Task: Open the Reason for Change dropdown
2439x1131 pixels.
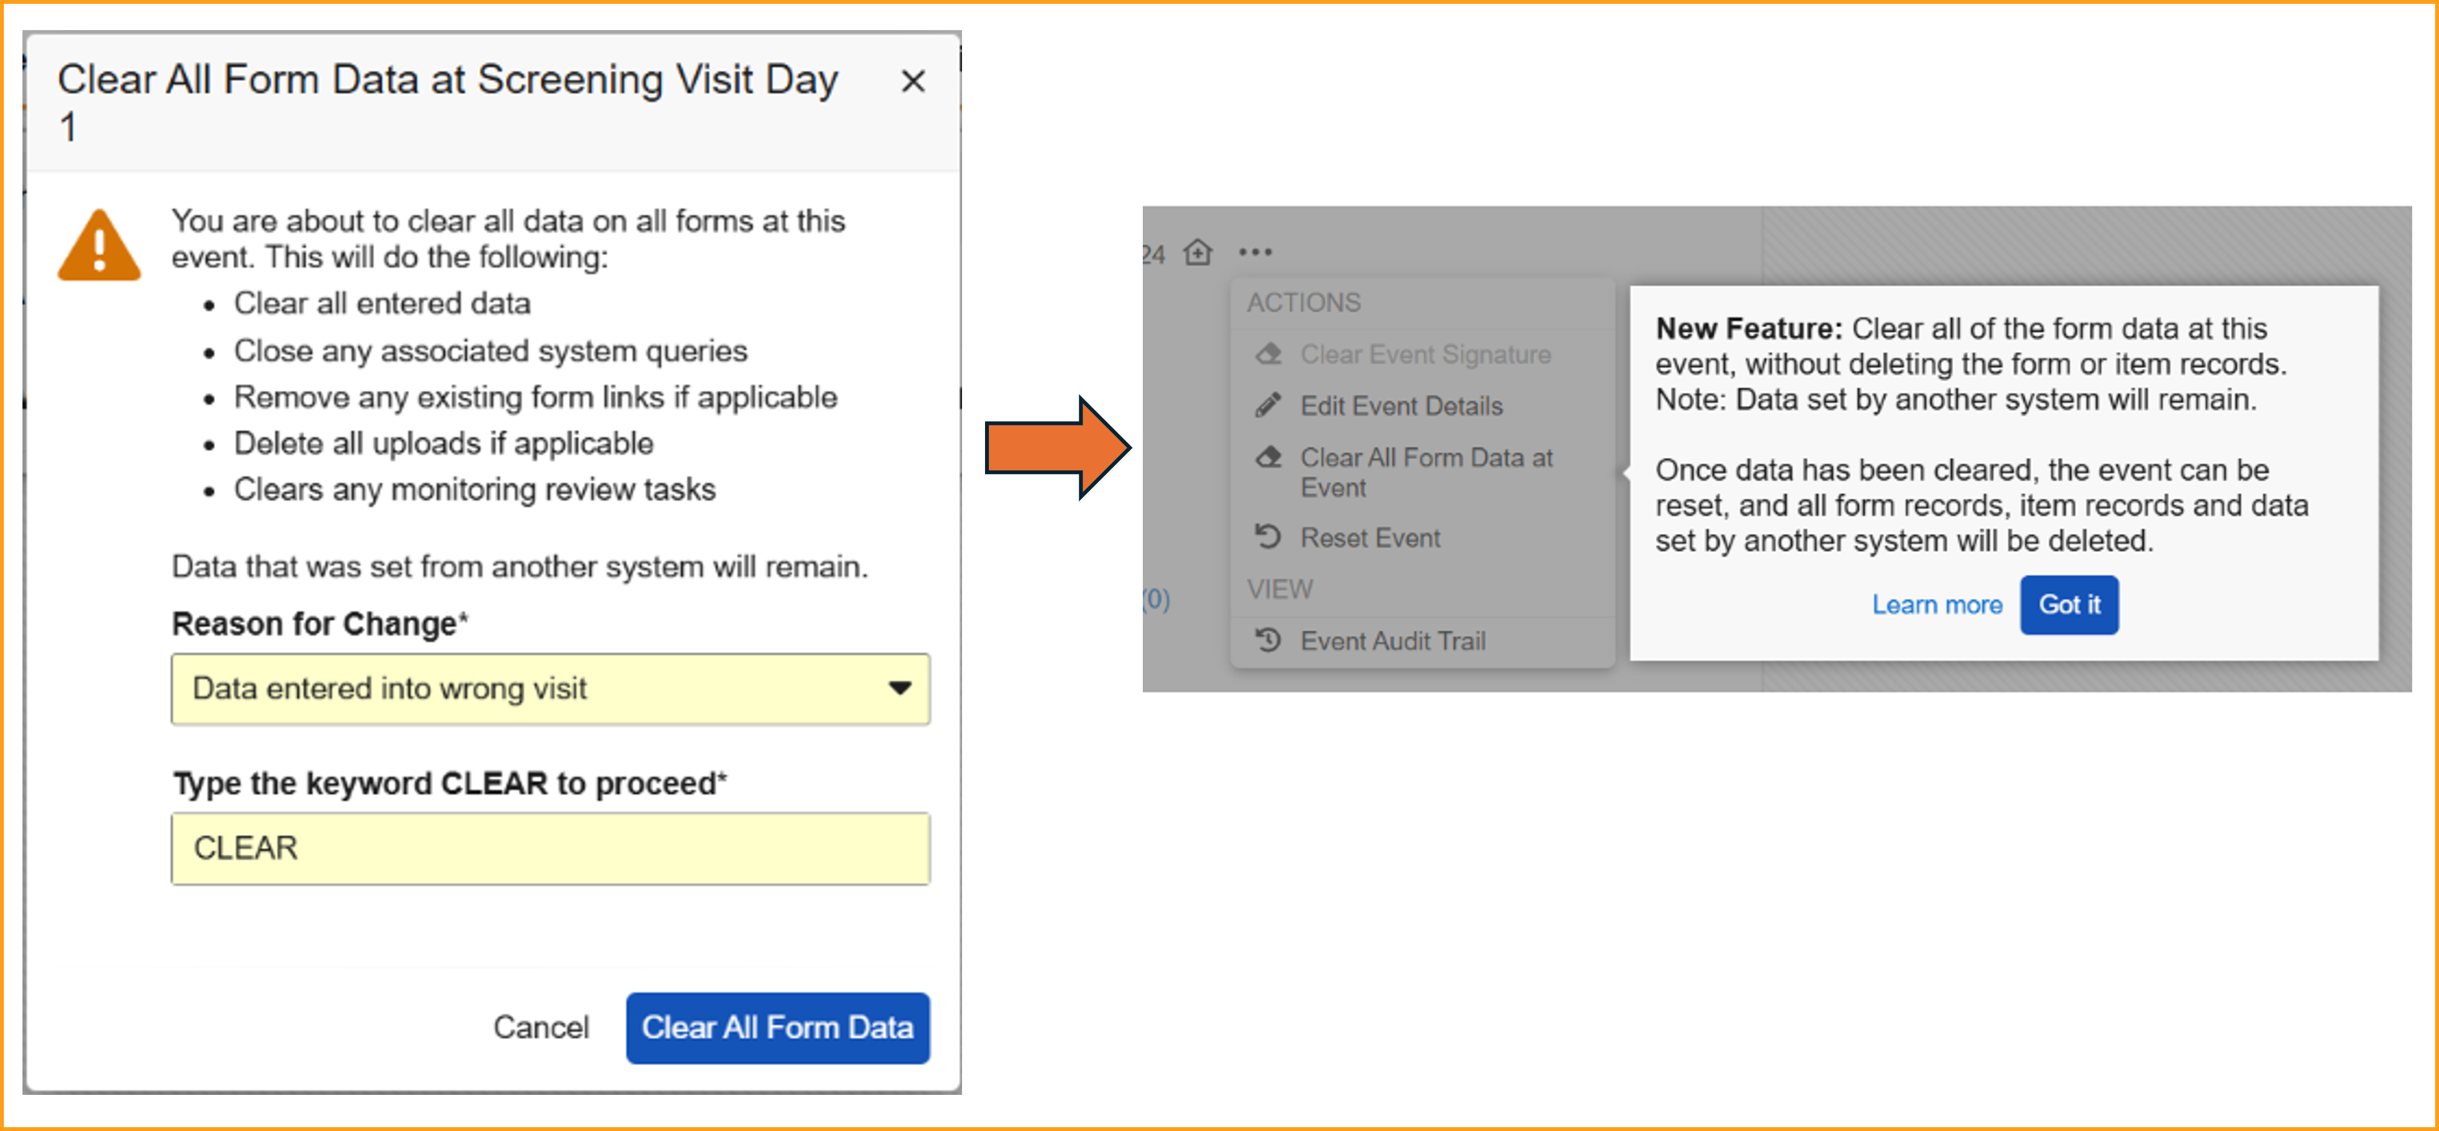Action: [549, 688]
